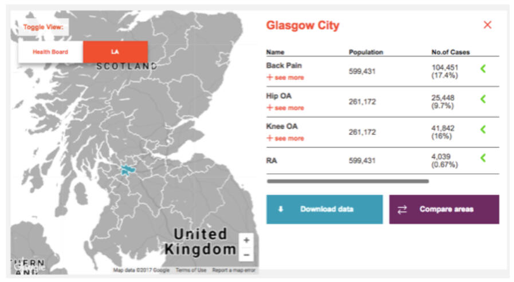Expand see more under Hip OA

pyautogui.click(x=285, y=108)
